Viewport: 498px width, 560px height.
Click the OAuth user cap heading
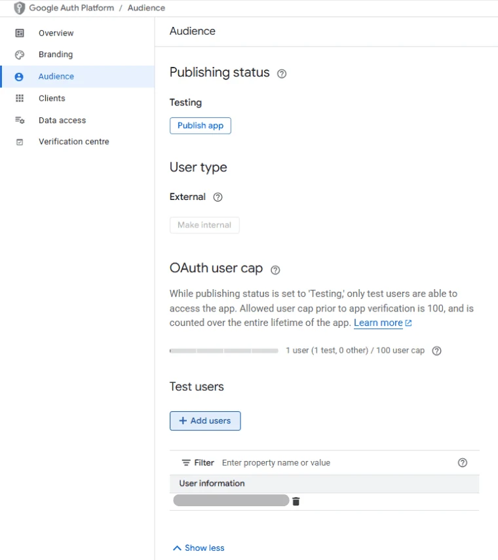click(216, 268)
